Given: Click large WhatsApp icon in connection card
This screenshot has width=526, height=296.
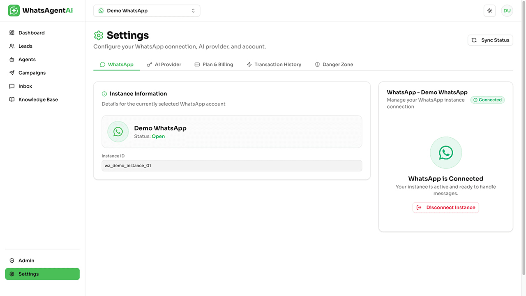Looking at the screenshot, I should point(446,153).
